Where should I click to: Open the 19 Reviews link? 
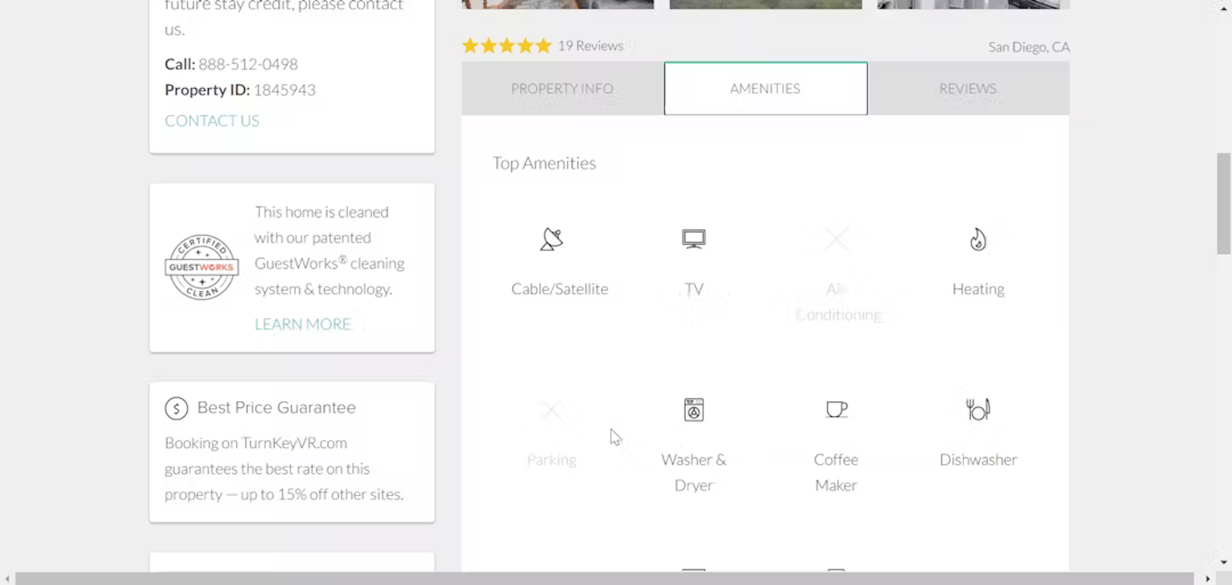click(590, 46)
